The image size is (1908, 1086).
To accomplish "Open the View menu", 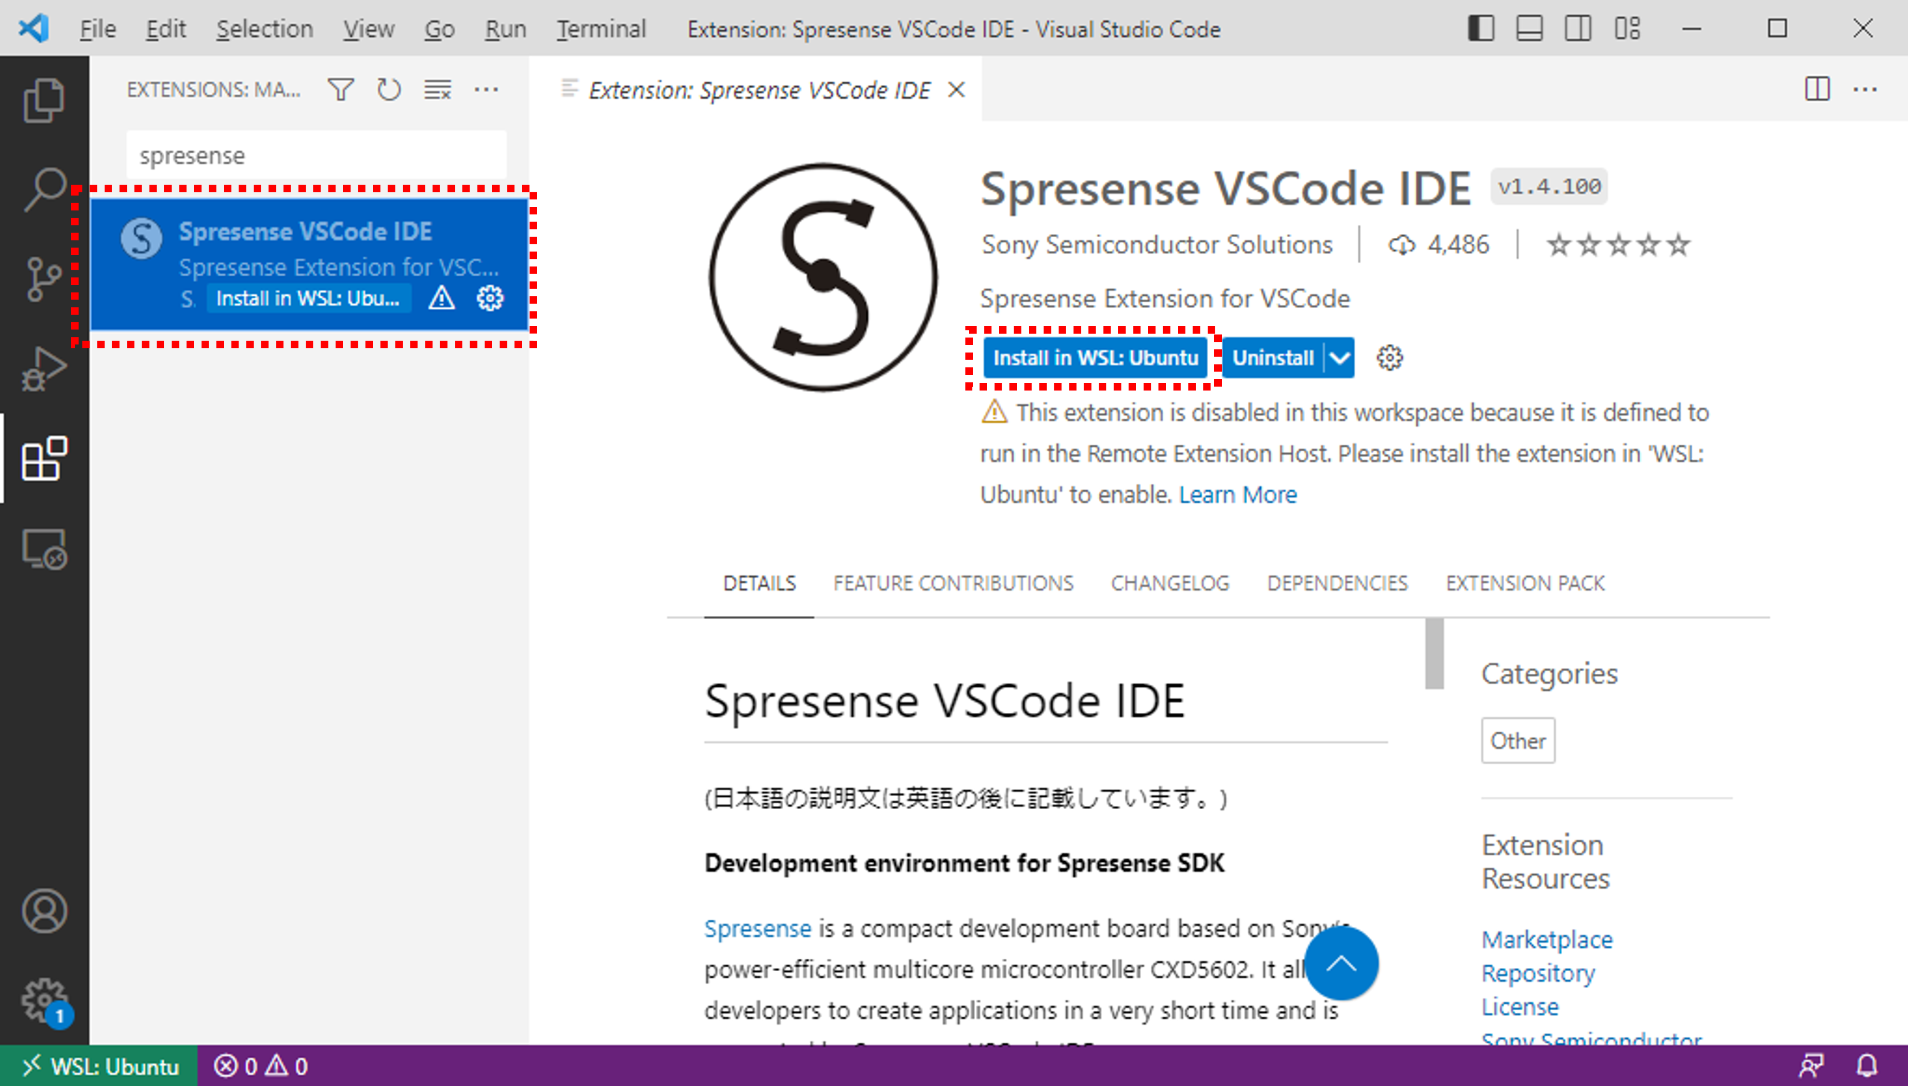I will click(369, 28).
